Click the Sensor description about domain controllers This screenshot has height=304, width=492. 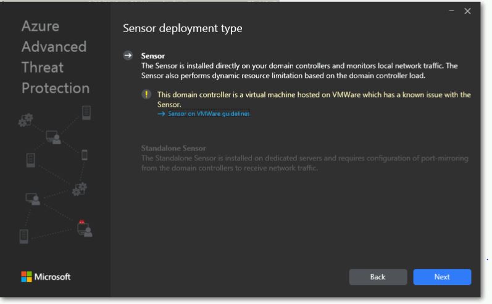click(x=299, y=71)
